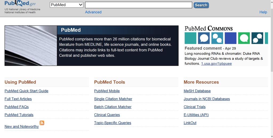The height and width of the screenshot is (138, 273).
Task: Click the two-bubble light blue Commons icon
Action: pyautogui.click(x=217, y=38)
